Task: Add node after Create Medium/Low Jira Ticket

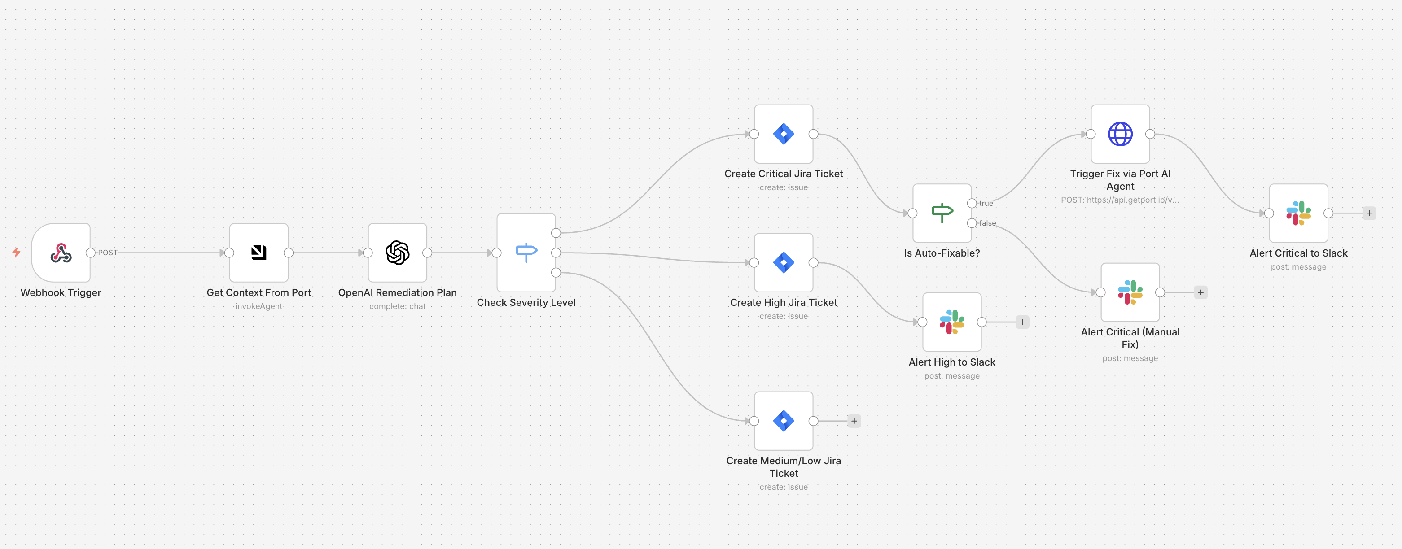Action: point(854,421)
